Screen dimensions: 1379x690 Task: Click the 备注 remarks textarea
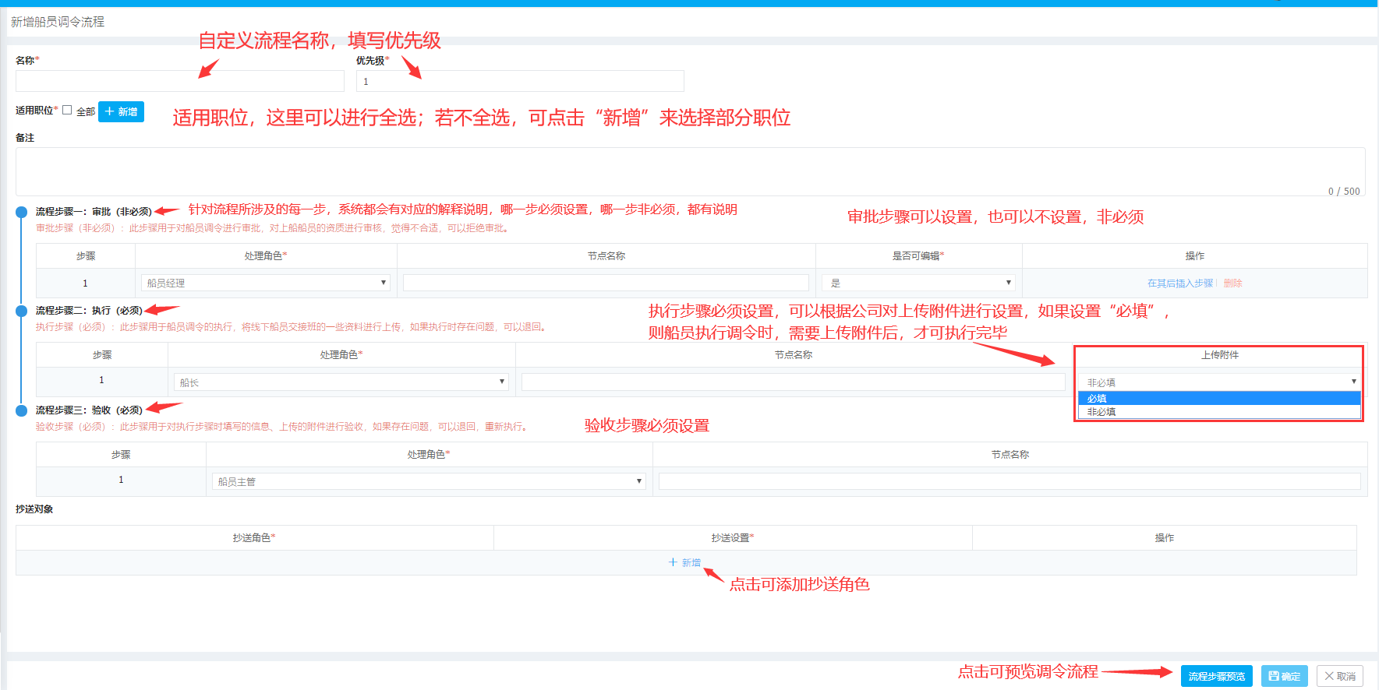690,171
